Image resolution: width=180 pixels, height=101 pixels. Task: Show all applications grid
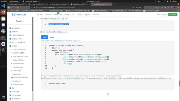[3, 98]
